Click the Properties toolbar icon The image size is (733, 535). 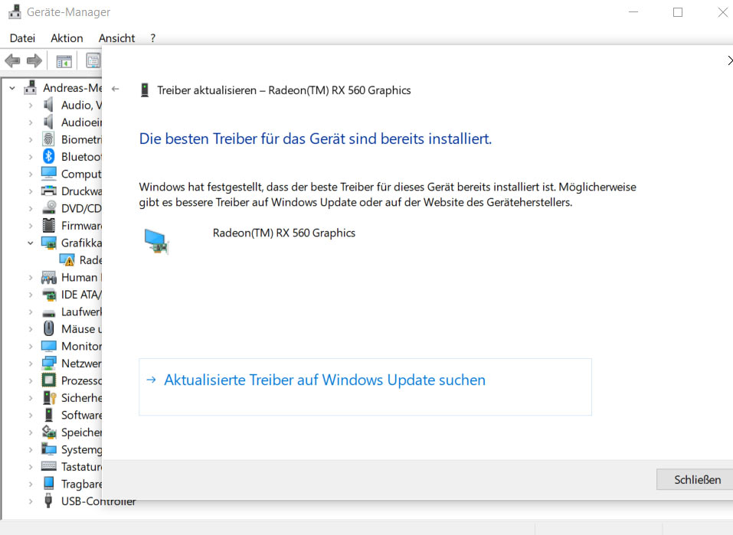(x=93, y=60)
